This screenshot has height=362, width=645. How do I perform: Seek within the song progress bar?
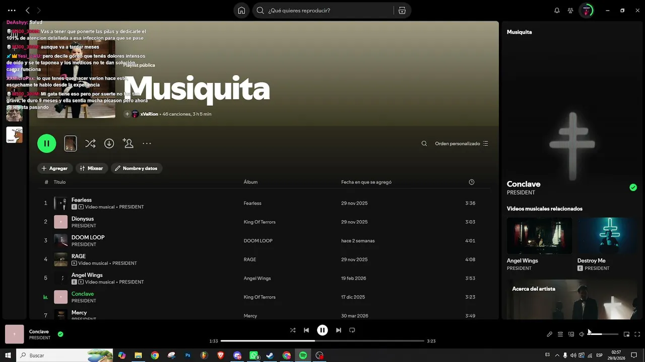pyautogui.click(x=322, y=341)
